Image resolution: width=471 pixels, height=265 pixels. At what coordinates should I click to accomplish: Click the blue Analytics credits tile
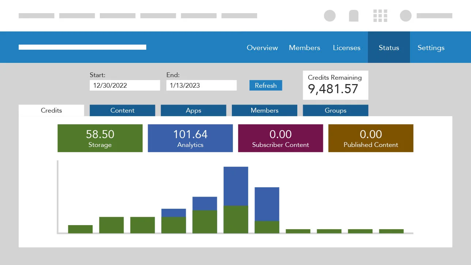tap(190, 138)
